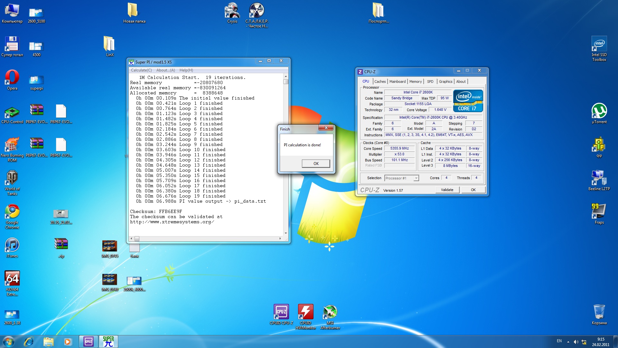
Task: Open the 2600_1.38 desktop file
Action: pyautogui.click(x=12, y=317)
